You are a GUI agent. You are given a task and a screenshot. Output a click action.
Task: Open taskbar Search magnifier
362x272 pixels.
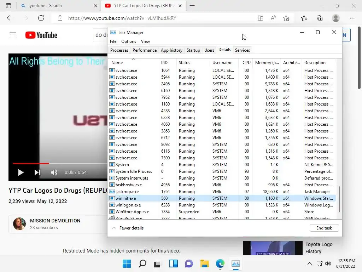tap(142, 263)
